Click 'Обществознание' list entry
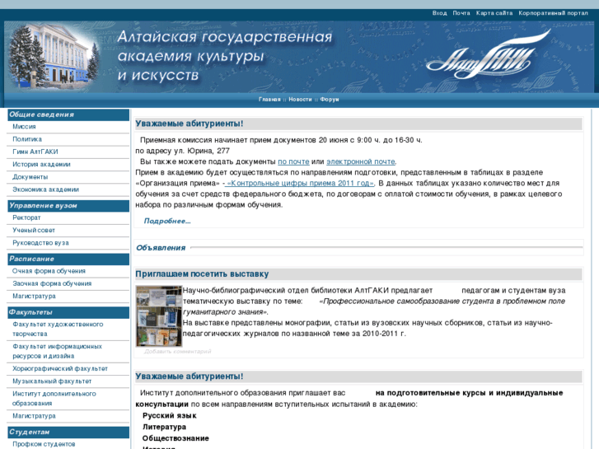599x449 pixels. 175,438
